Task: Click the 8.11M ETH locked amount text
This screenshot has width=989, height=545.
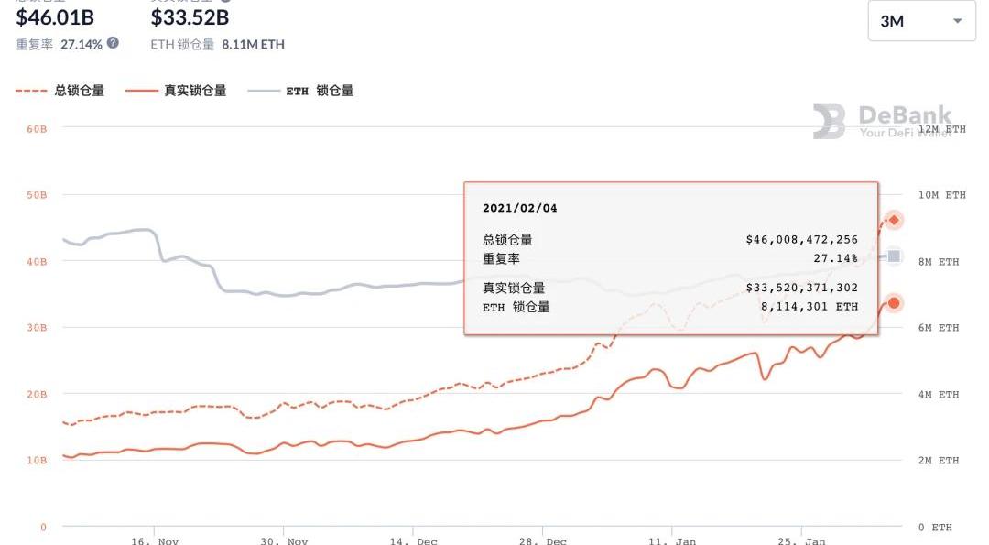Action: tap(253, 44)
